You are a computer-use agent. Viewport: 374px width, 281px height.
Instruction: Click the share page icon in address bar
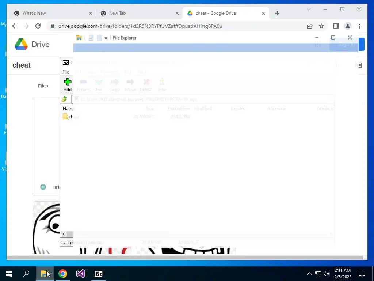pyautogui.click(x=310, y=26)
